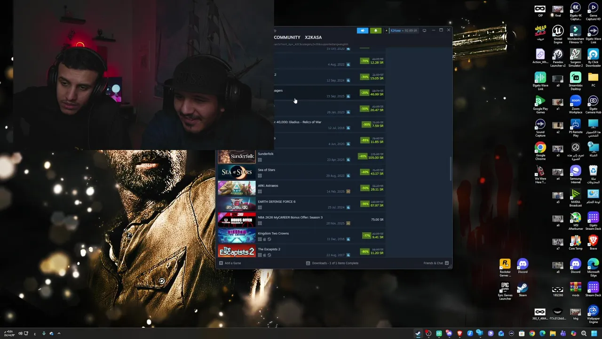
Task: Open Elgato Stream Deck desktop icon
Action: (593, 221)
